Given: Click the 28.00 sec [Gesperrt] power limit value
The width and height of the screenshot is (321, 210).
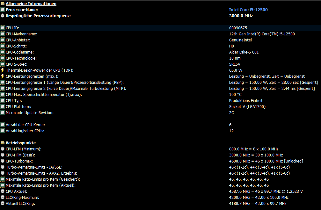Looking at the screenshot, I should tap(274, 82).
